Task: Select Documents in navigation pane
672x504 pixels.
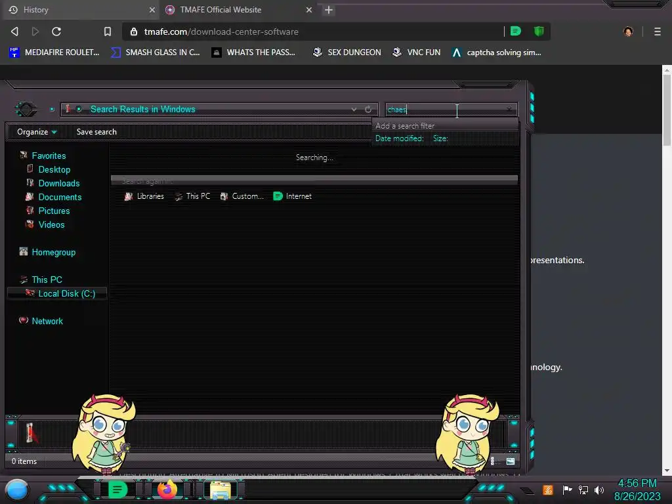Action: (x=60, y=197)
